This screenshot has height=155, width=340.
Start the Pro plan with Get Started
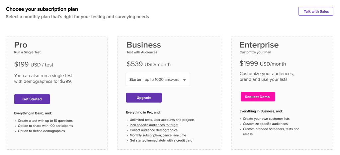coord(32,99)
